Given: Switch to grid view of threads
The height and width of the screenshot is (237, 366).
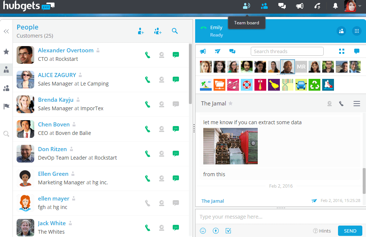Looking at the screenshot, I should click(x=341, y=51).
